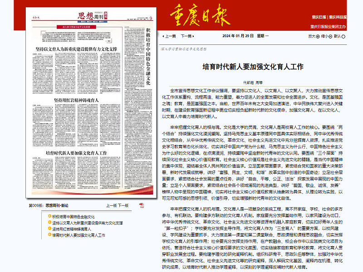Image resolution: width=363 pixels, height=272 pixels.
Task: Click the 默认 default-size circle icon
Action: pyautogui.click(x=343, y=37)
